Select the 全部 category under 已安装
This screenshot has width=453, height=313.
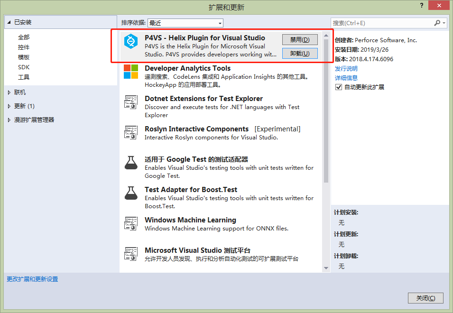(25, 37)
